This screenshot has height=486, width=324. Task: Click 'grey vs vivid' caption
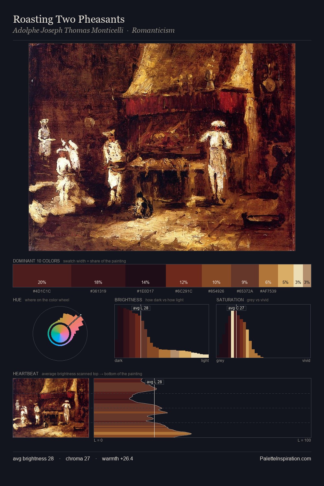(258, 300)
